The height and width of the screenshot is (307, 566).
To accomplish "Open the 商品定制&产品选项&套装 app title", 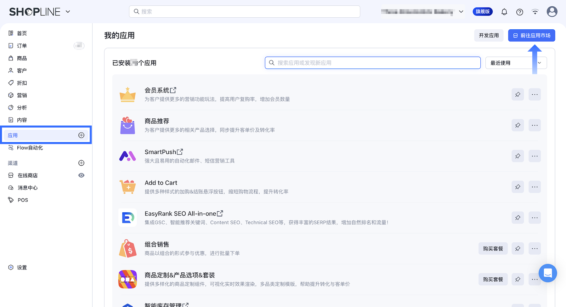I will click(180, 275).
